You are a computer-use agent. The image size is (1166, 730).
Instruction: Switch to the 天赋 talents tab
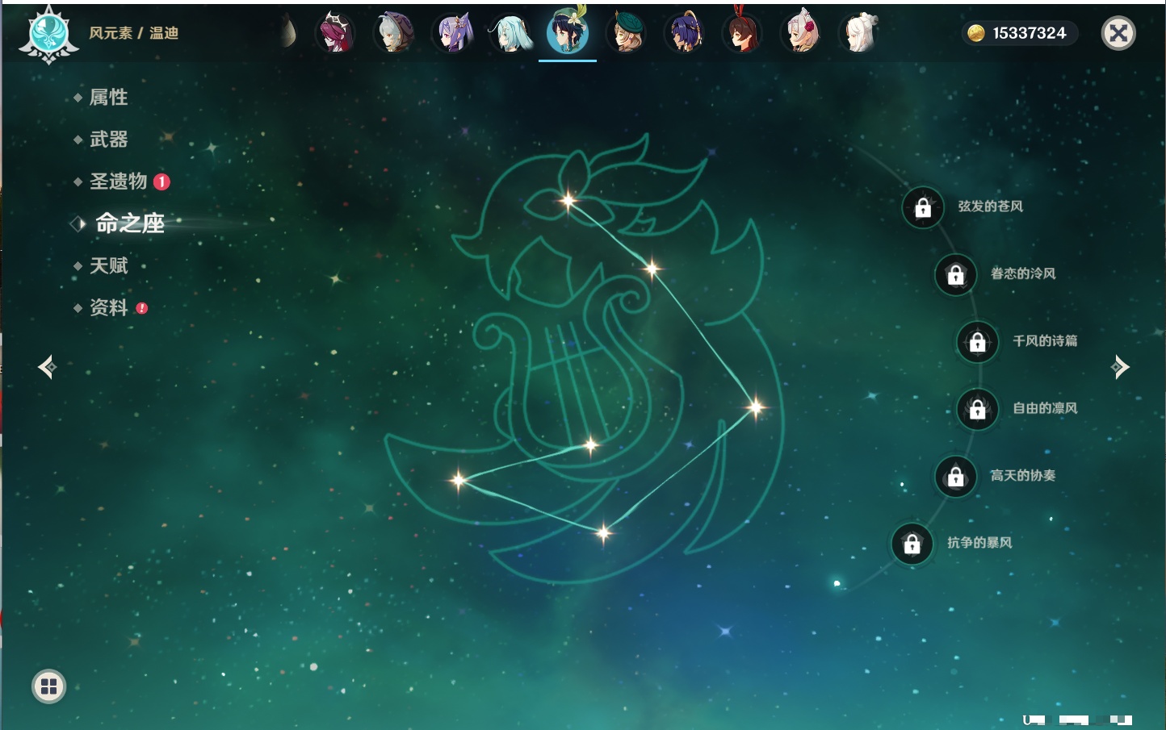tap(108, 266)
